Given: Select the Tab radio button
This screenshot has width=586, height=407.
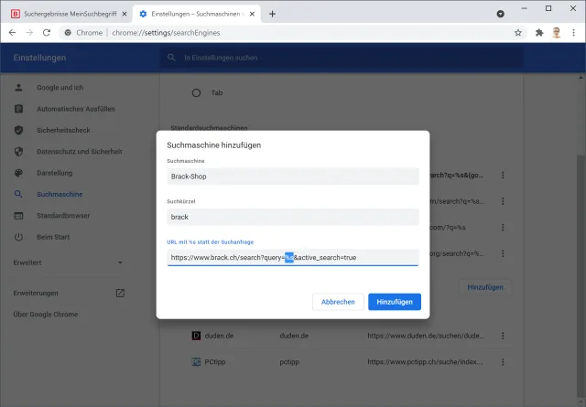Looking at the screenshot, I should 196,92.
